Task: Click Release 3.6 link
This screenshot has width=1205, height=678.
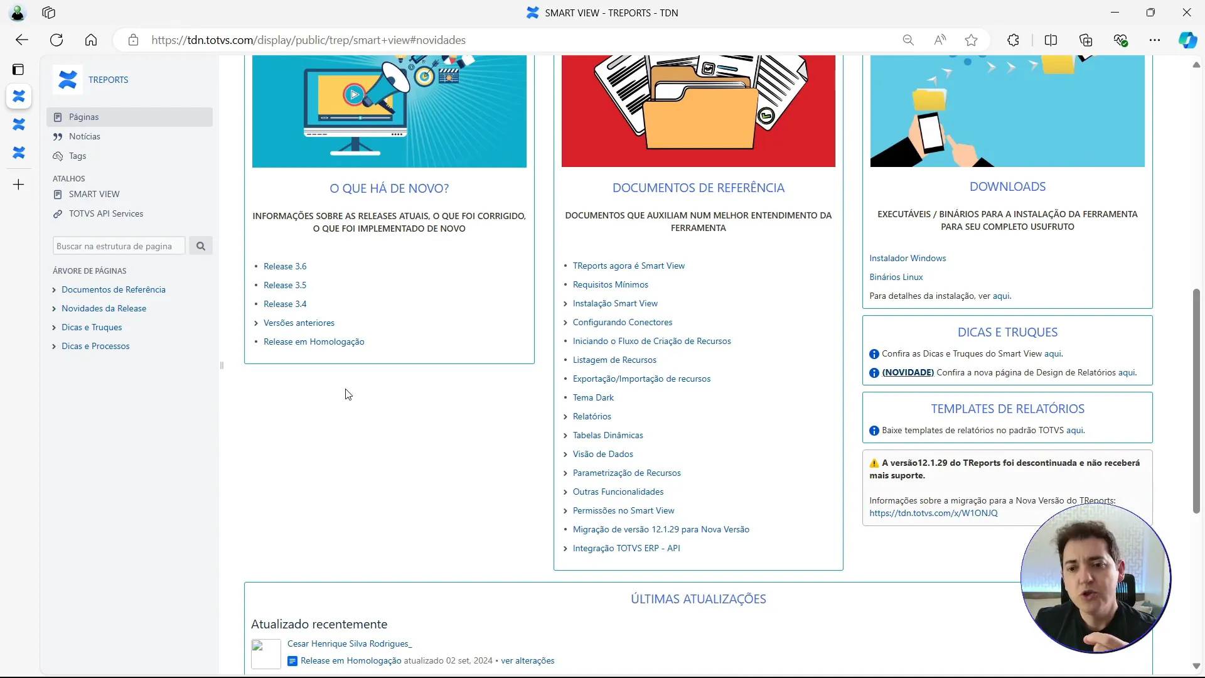Action: pos(286,266)
